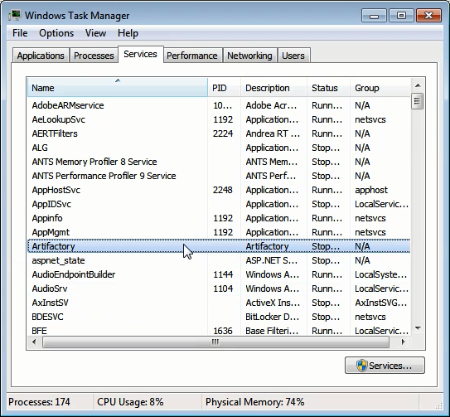This screenshot has width=450, height=417.
Task: Maximize the Task Manager window
Action: [x=401, y=16]
